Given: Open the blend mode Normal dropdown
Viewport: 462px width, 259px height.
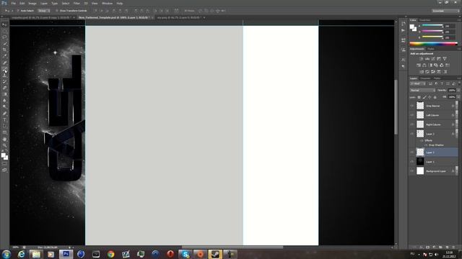Looking at the screenshot, I should [422, 90].
